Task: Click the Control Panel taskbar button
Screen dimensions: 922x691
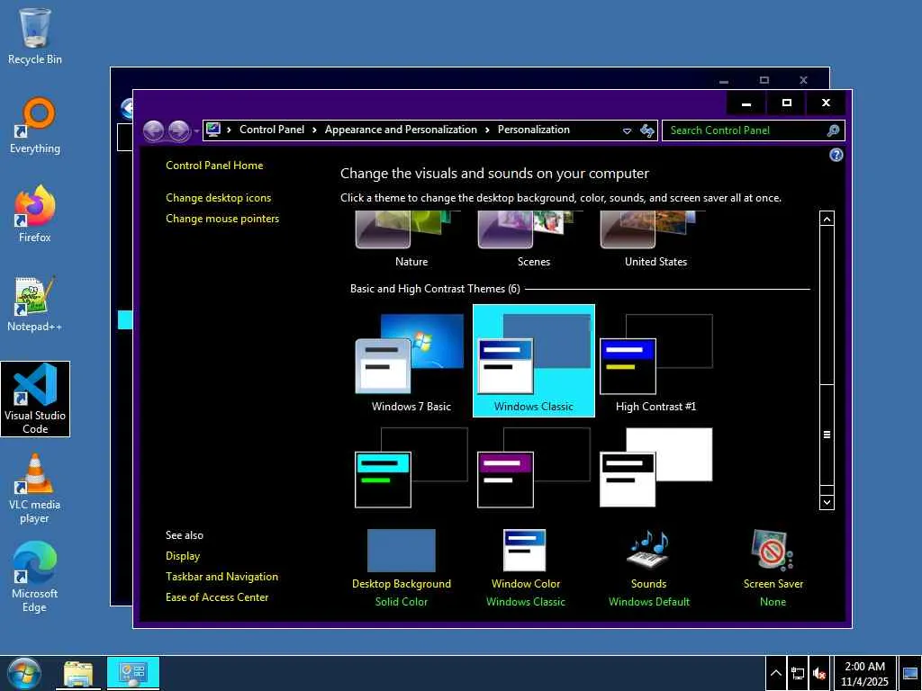Action: pyautogui.click(x=133, y=673)
